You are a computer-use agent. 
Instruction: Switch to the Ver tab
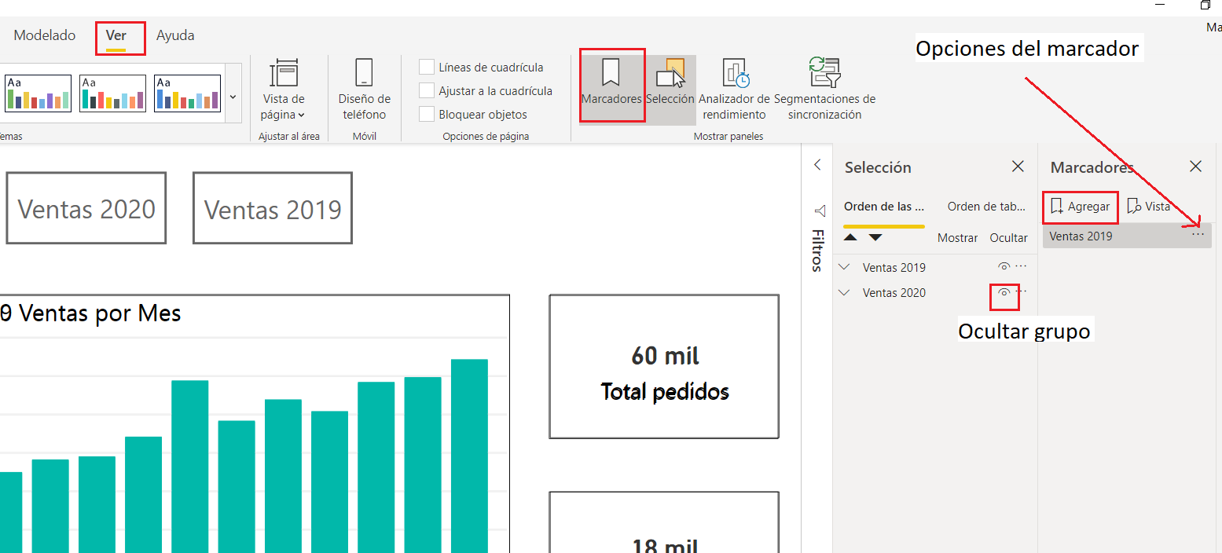coord(116,35)
